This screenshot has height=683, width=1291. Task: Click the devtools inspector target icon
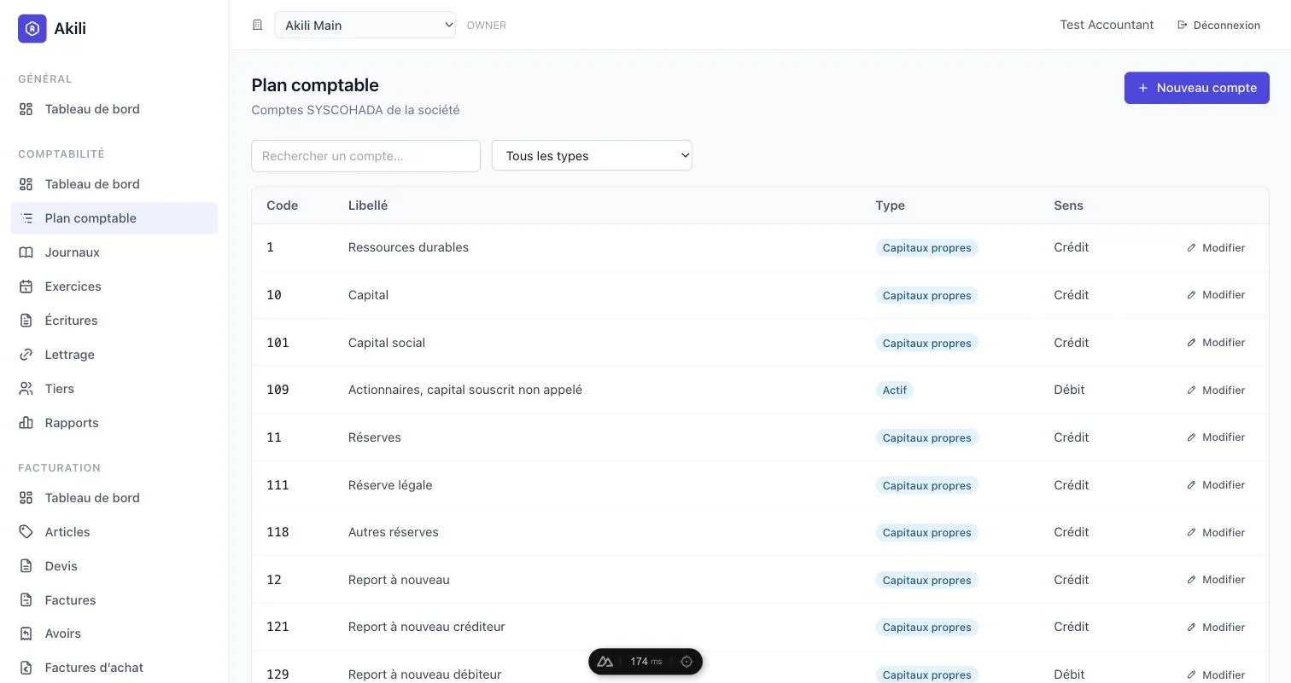[686, 662]
